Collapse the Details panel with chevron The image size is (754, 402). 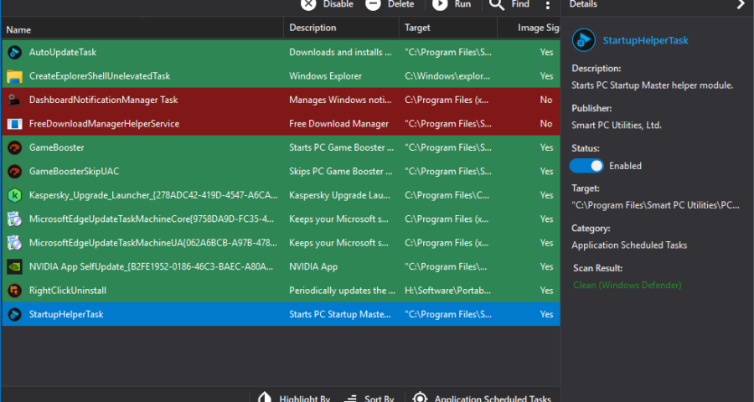(x=741, y=4)
